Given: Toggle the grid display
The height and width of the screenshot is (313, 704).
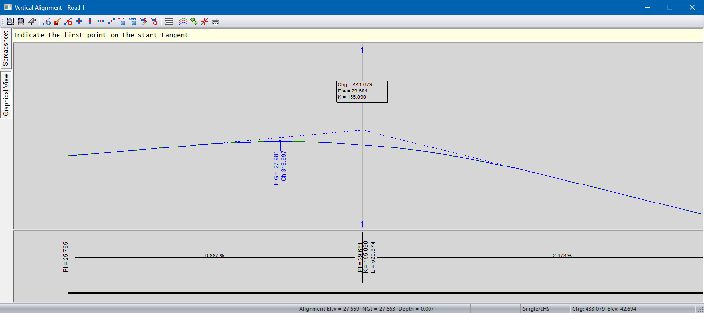Looking at the screenshot, I should [169, 21].
